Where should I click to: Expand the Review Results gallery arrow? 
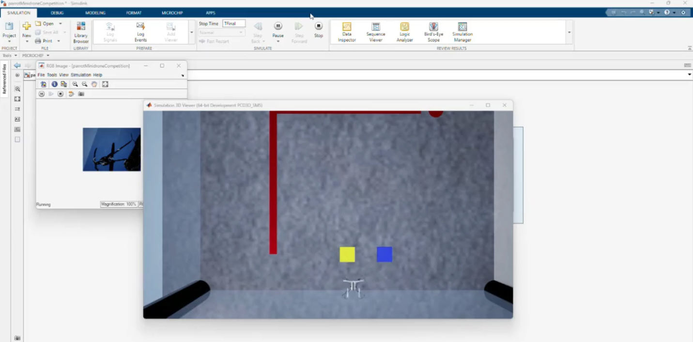pyautogui.click(x=569, y=32)
